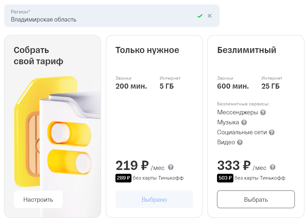Screen dimensions: 308x221
Task: Open price info icon near 219 ₽
Action: coord(171,167)
